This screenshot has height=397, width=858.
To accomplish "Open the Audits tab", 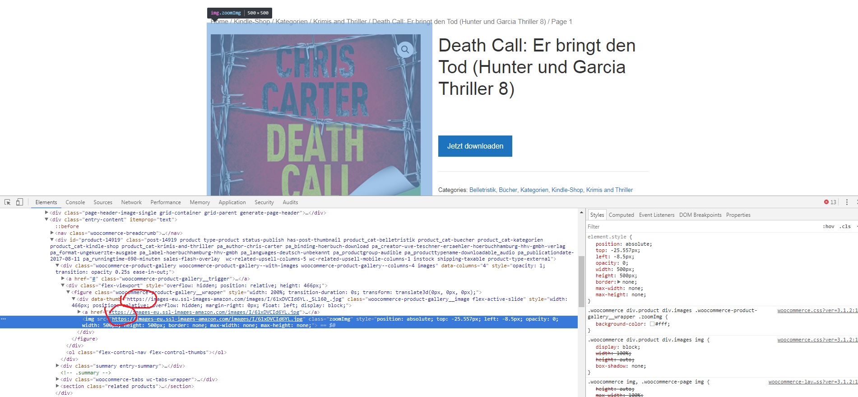I will coord(290,202).
